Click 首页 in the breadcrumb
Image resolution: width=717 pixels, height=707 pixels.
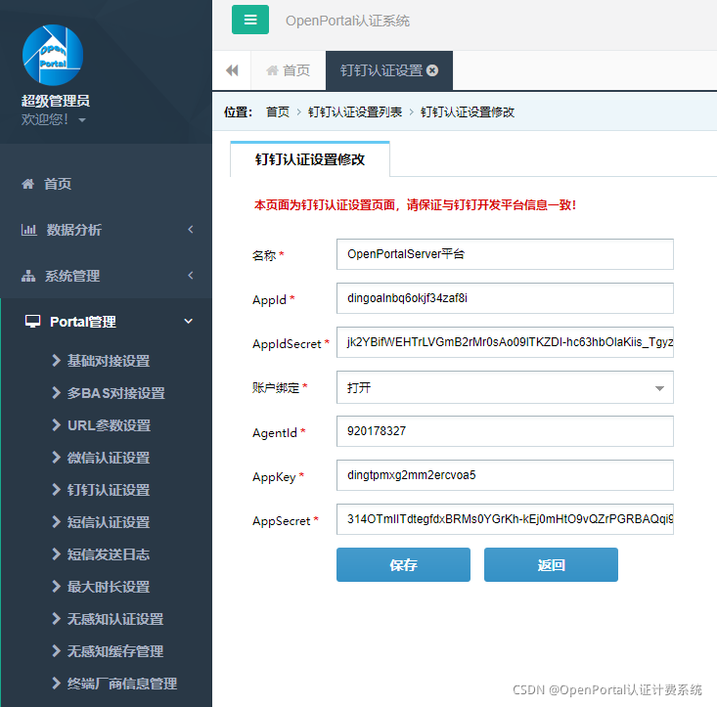coord(278,112)
